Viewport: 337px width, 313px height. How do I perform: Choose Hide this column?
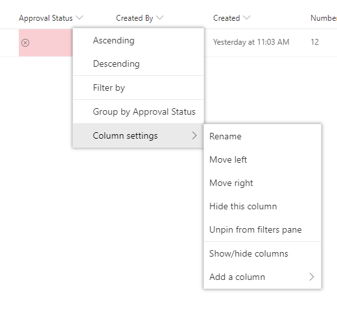[x=262, y=206]
